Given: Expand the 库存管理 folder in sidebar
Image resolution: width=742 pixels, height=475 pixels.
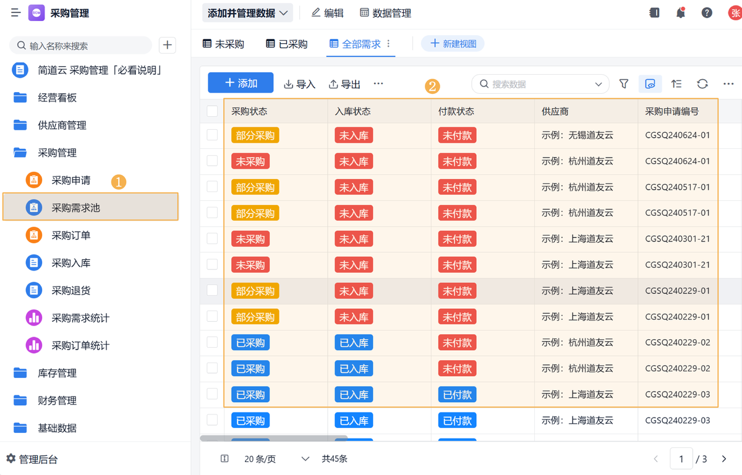Looking at the screenshot, I should click(x=57, y=373).
